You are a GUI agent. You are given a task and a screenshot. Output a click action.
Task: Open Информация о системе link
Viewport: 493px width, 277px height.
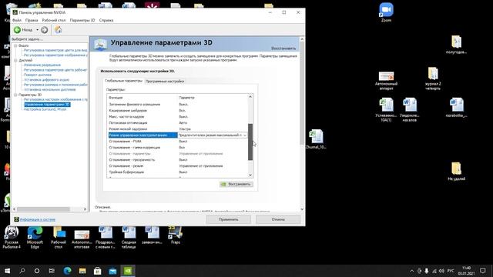(38, 219)
